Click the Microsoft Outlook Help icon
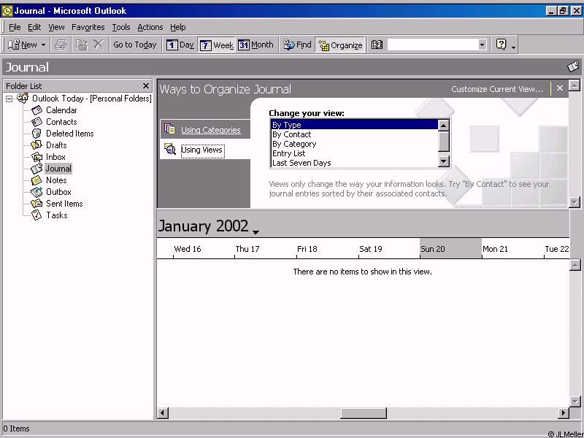 (502, 45)
